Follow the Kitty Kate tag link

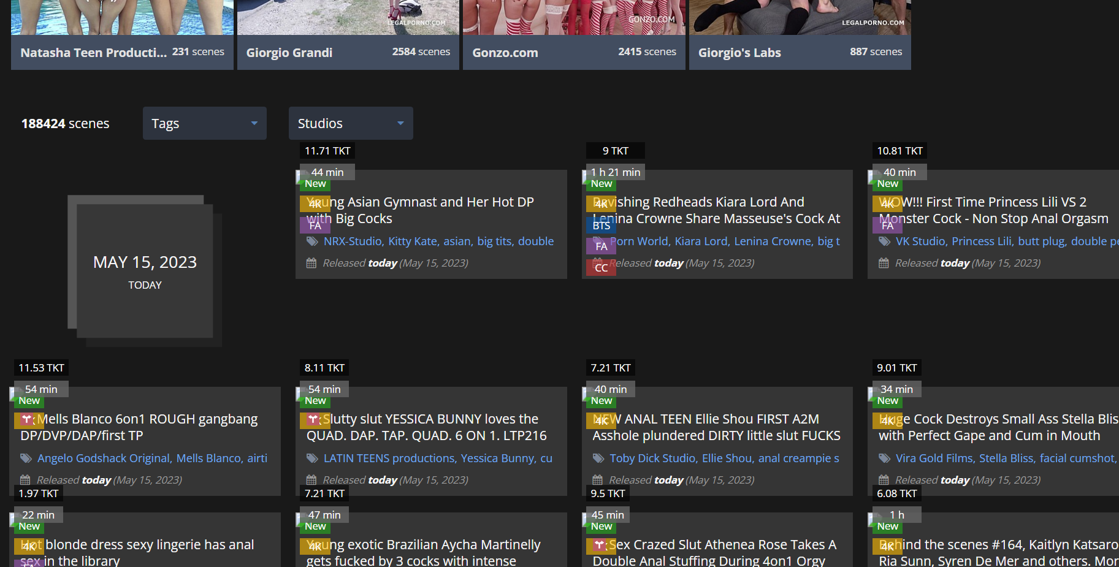(412, 242)
